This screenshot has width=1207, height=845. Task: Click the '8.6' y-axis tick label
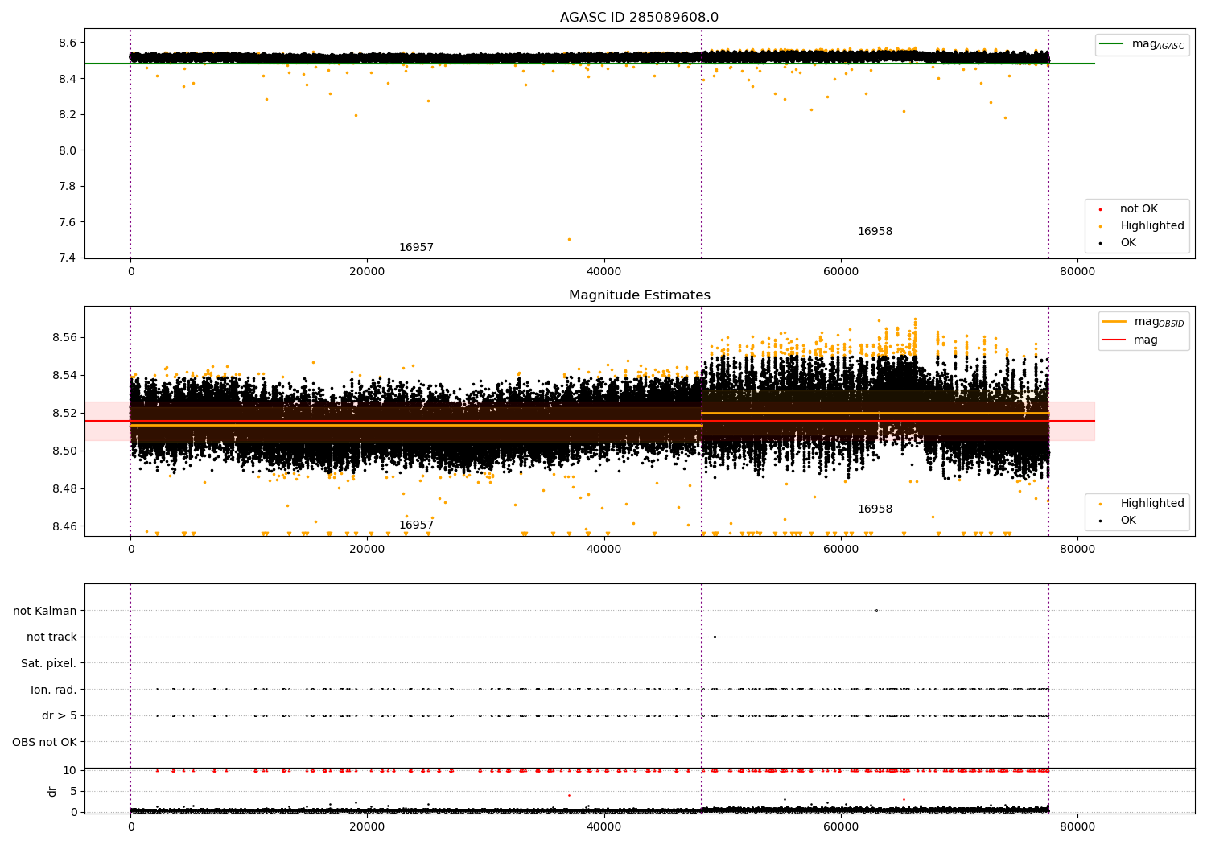[67, 43]
